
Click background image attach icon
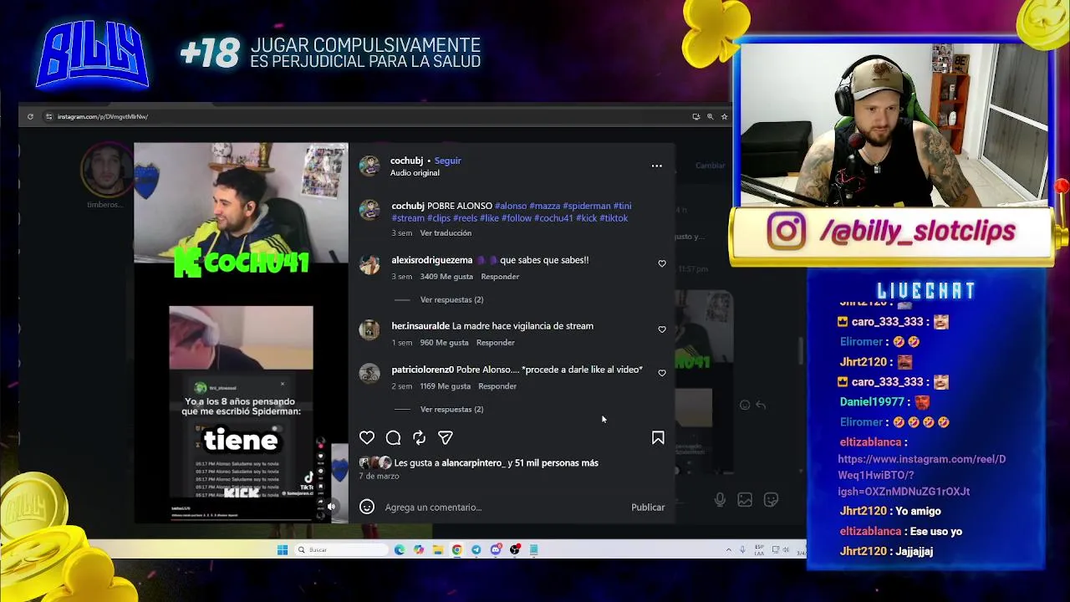point(745,500)
